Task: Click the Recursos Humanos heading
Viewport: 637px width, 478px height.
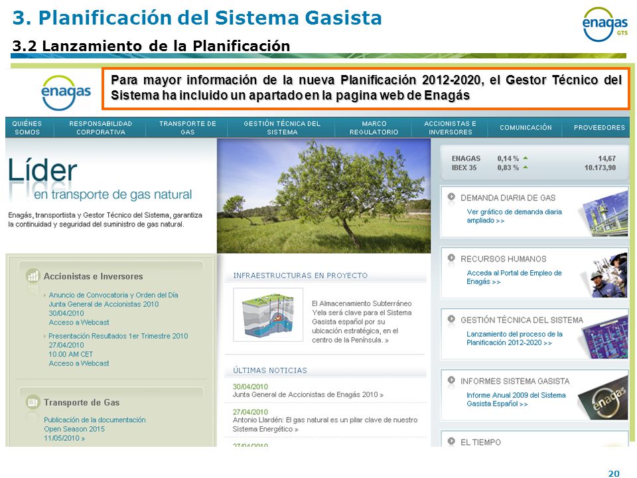Action: (504, 259)
